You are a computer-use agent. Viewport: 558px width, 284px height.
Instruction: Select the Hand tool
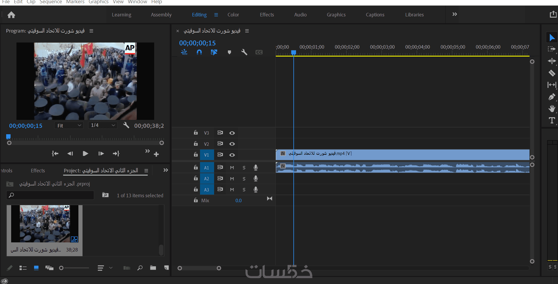point(552,109)
